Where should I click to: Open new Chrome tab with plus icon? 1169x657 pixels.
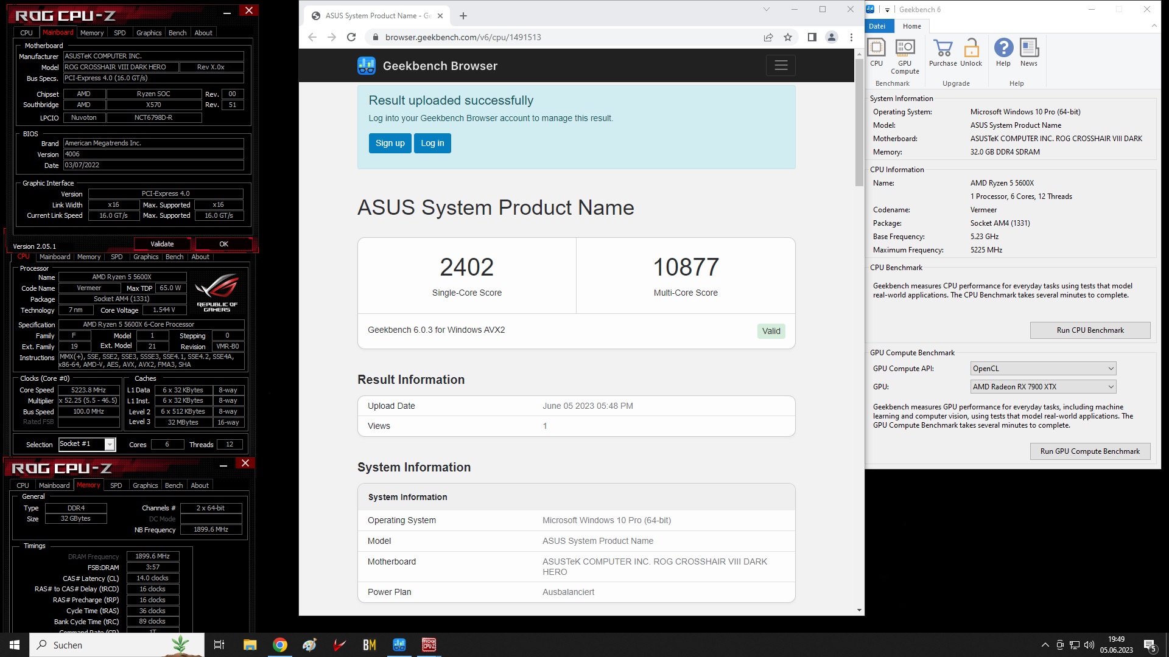click(x=463, y=16)
